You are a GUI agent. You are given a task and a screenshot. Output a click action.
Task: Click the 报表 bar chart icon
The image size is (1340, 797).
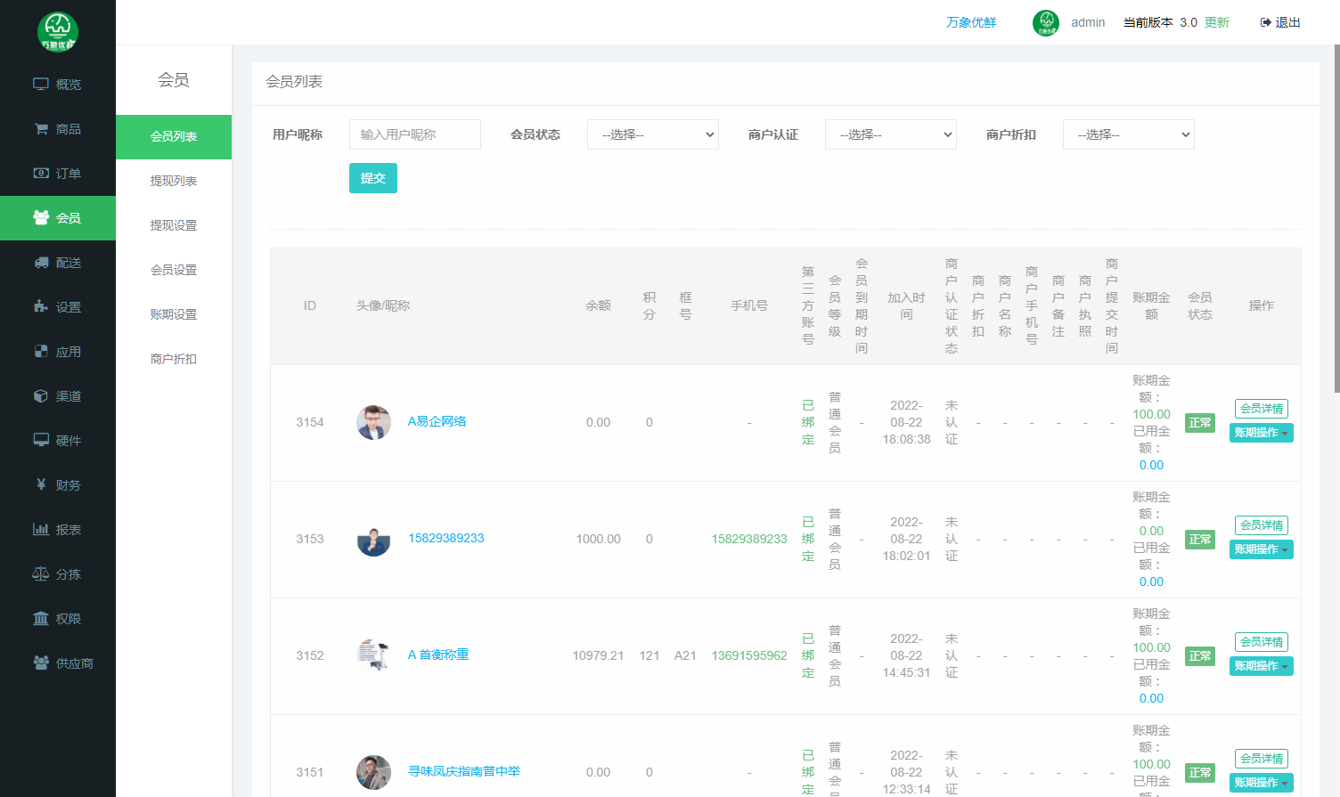(41, 530)
